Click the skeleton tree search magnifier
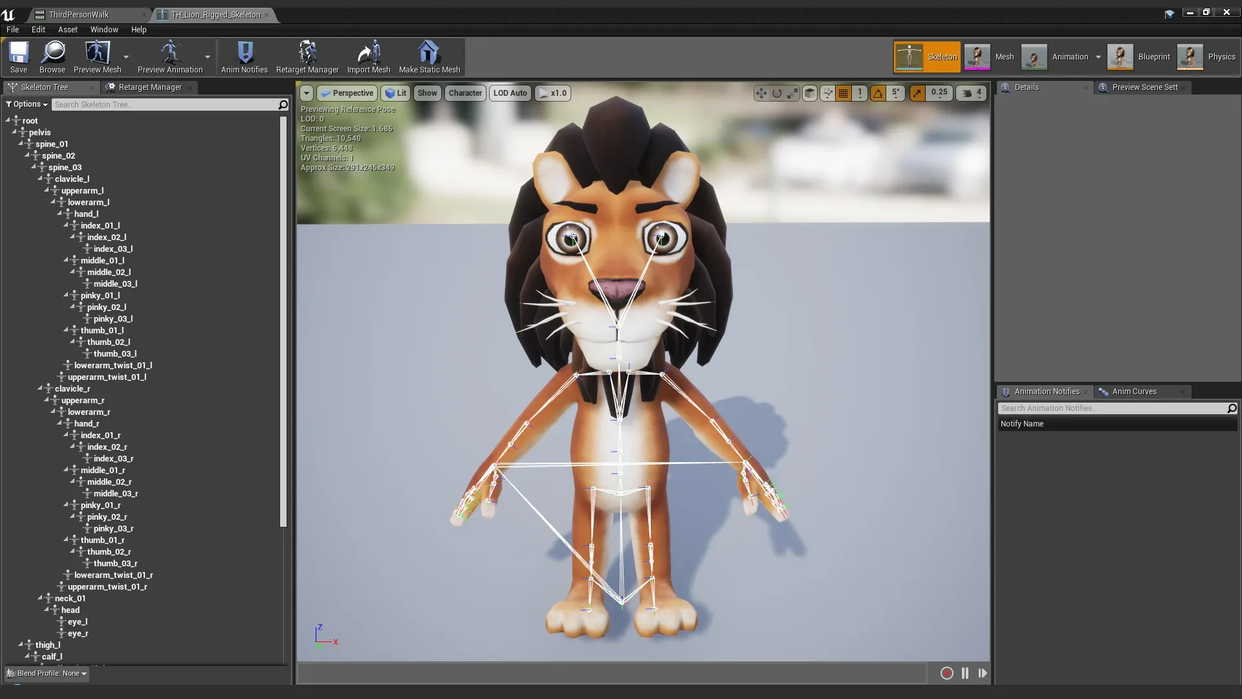Screen dimensions: 1242x699 [283, 104]
